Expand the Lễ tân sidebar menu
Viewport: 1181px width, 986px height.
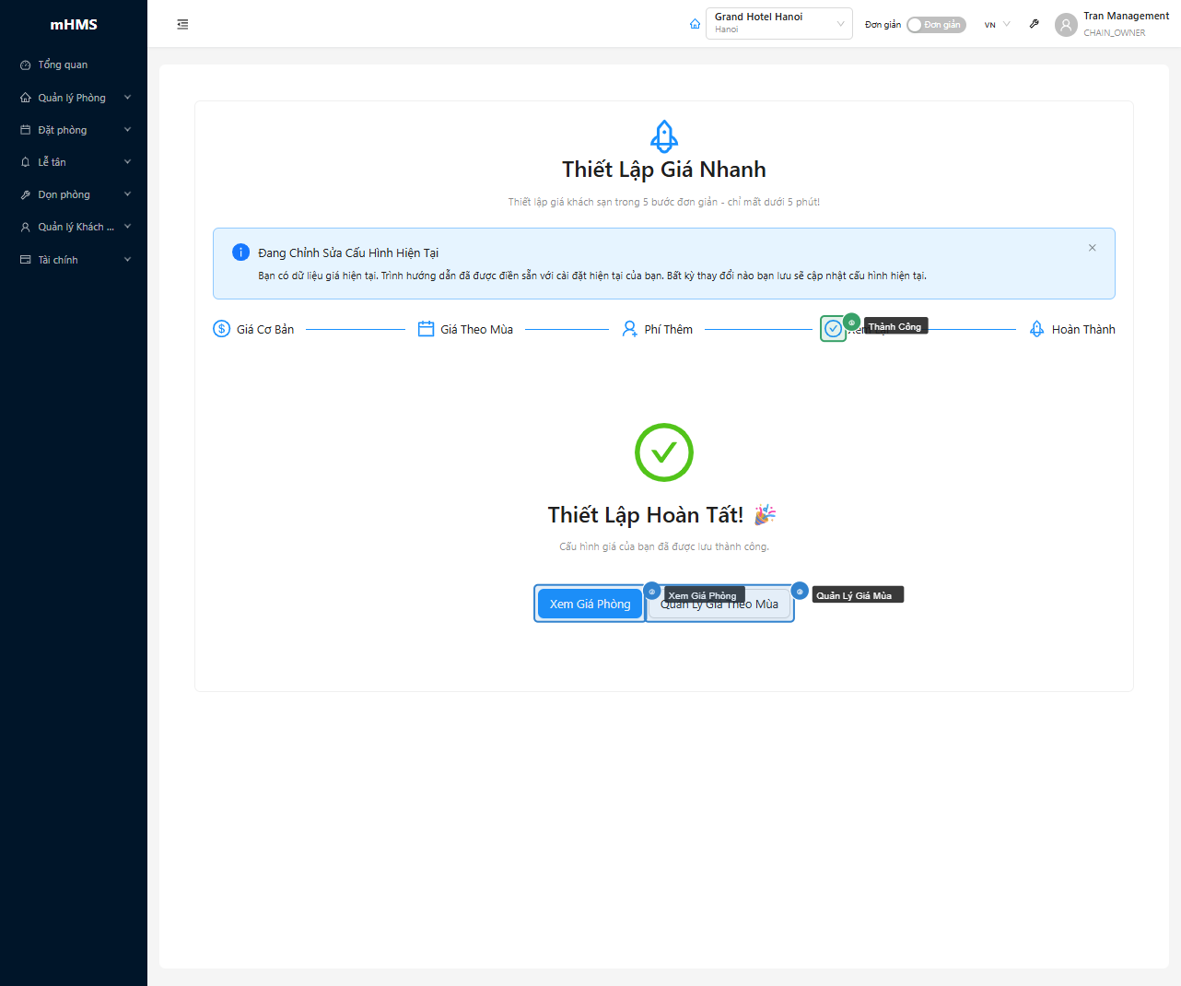[x=74, y=162]
